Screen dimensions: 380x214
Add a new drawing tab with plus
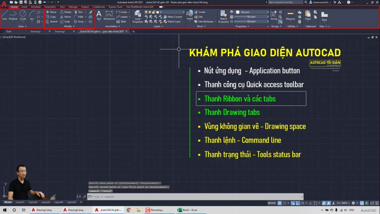[133, 31]
